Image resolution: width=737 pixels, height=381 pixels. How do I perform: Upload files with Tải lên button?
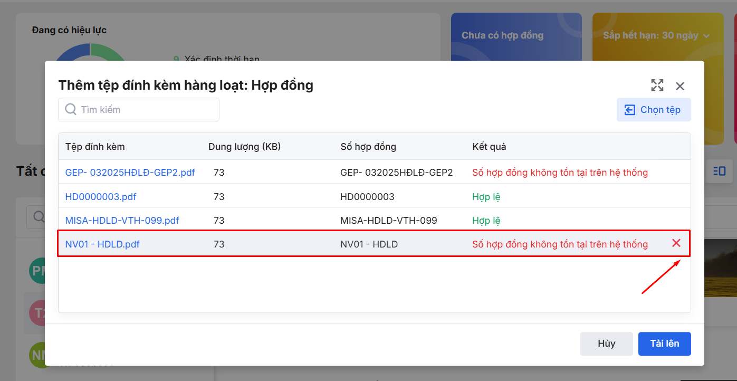tap(664, 344)
